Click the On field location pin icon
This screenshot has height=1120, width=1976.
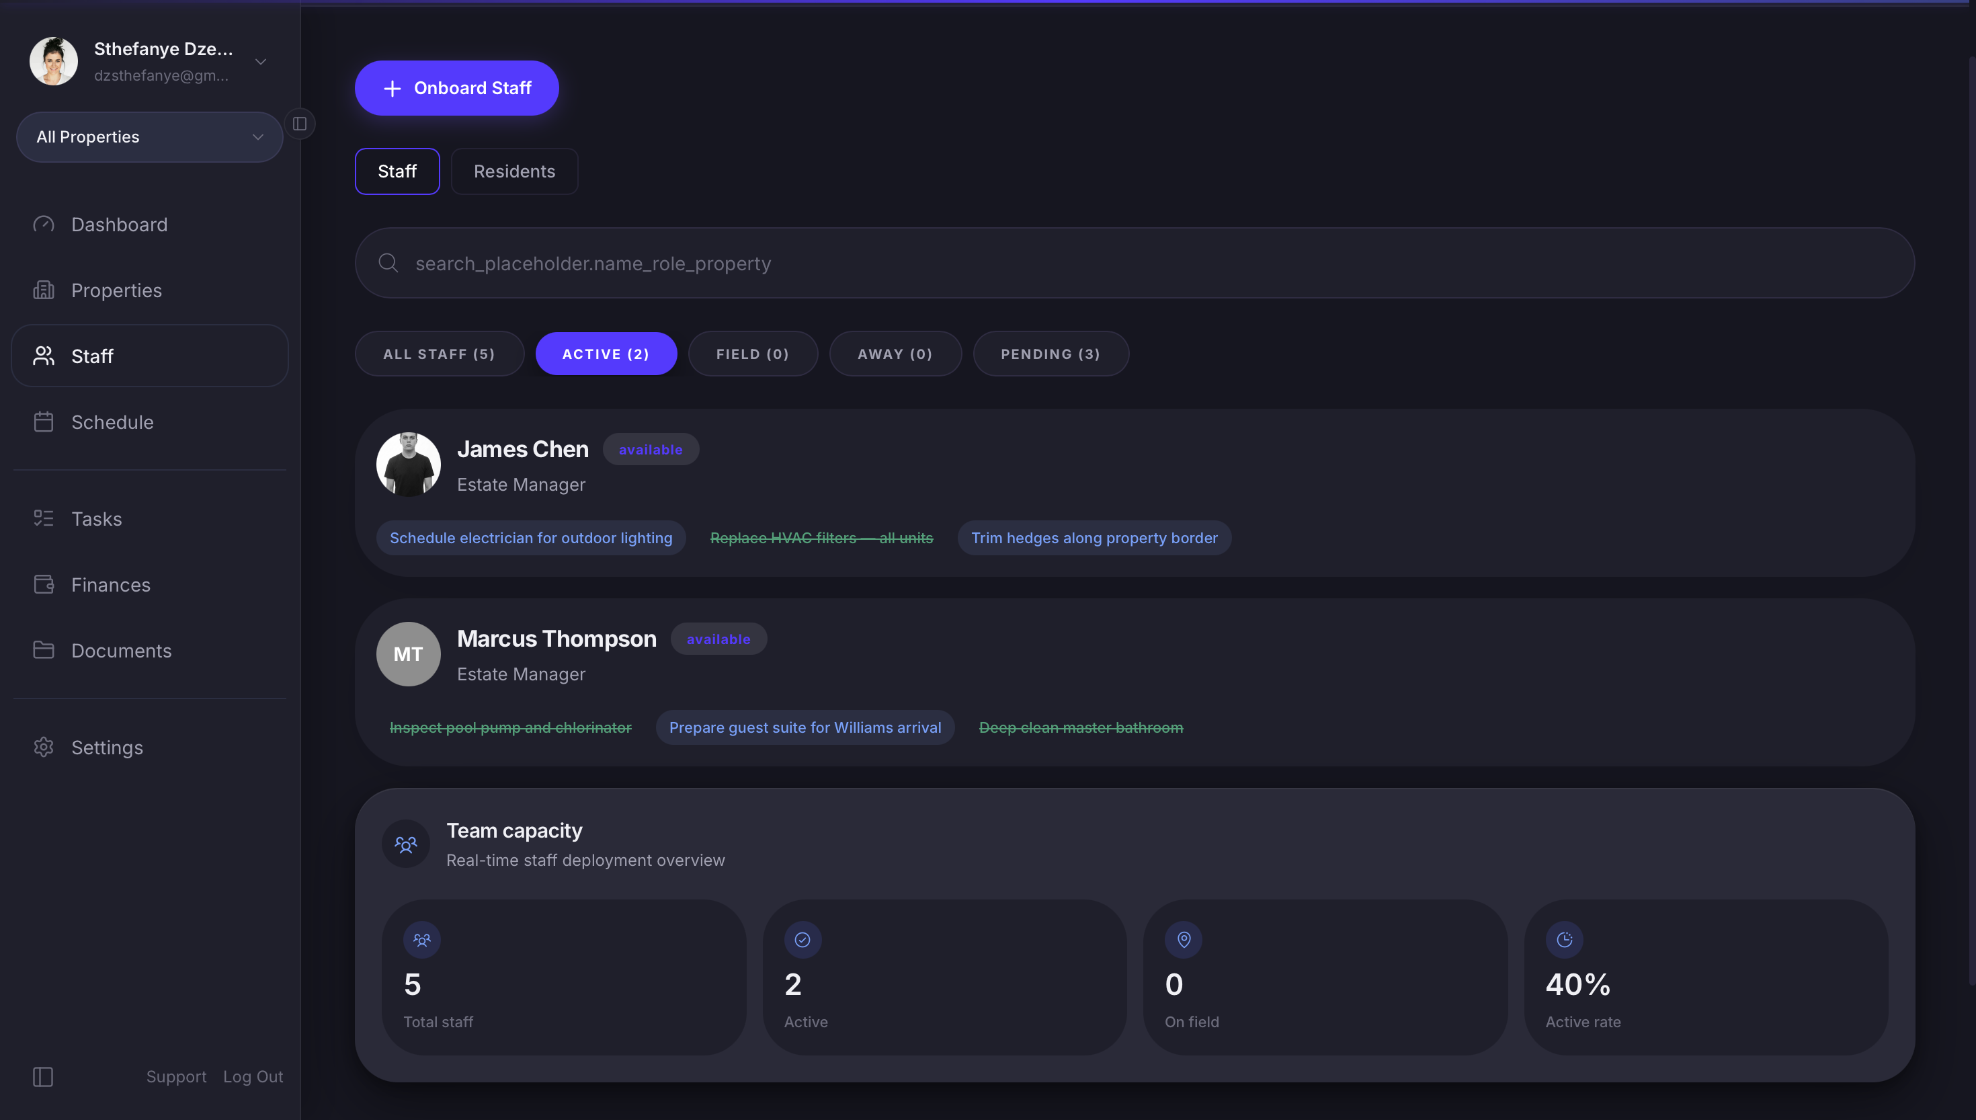point(1184,939)
